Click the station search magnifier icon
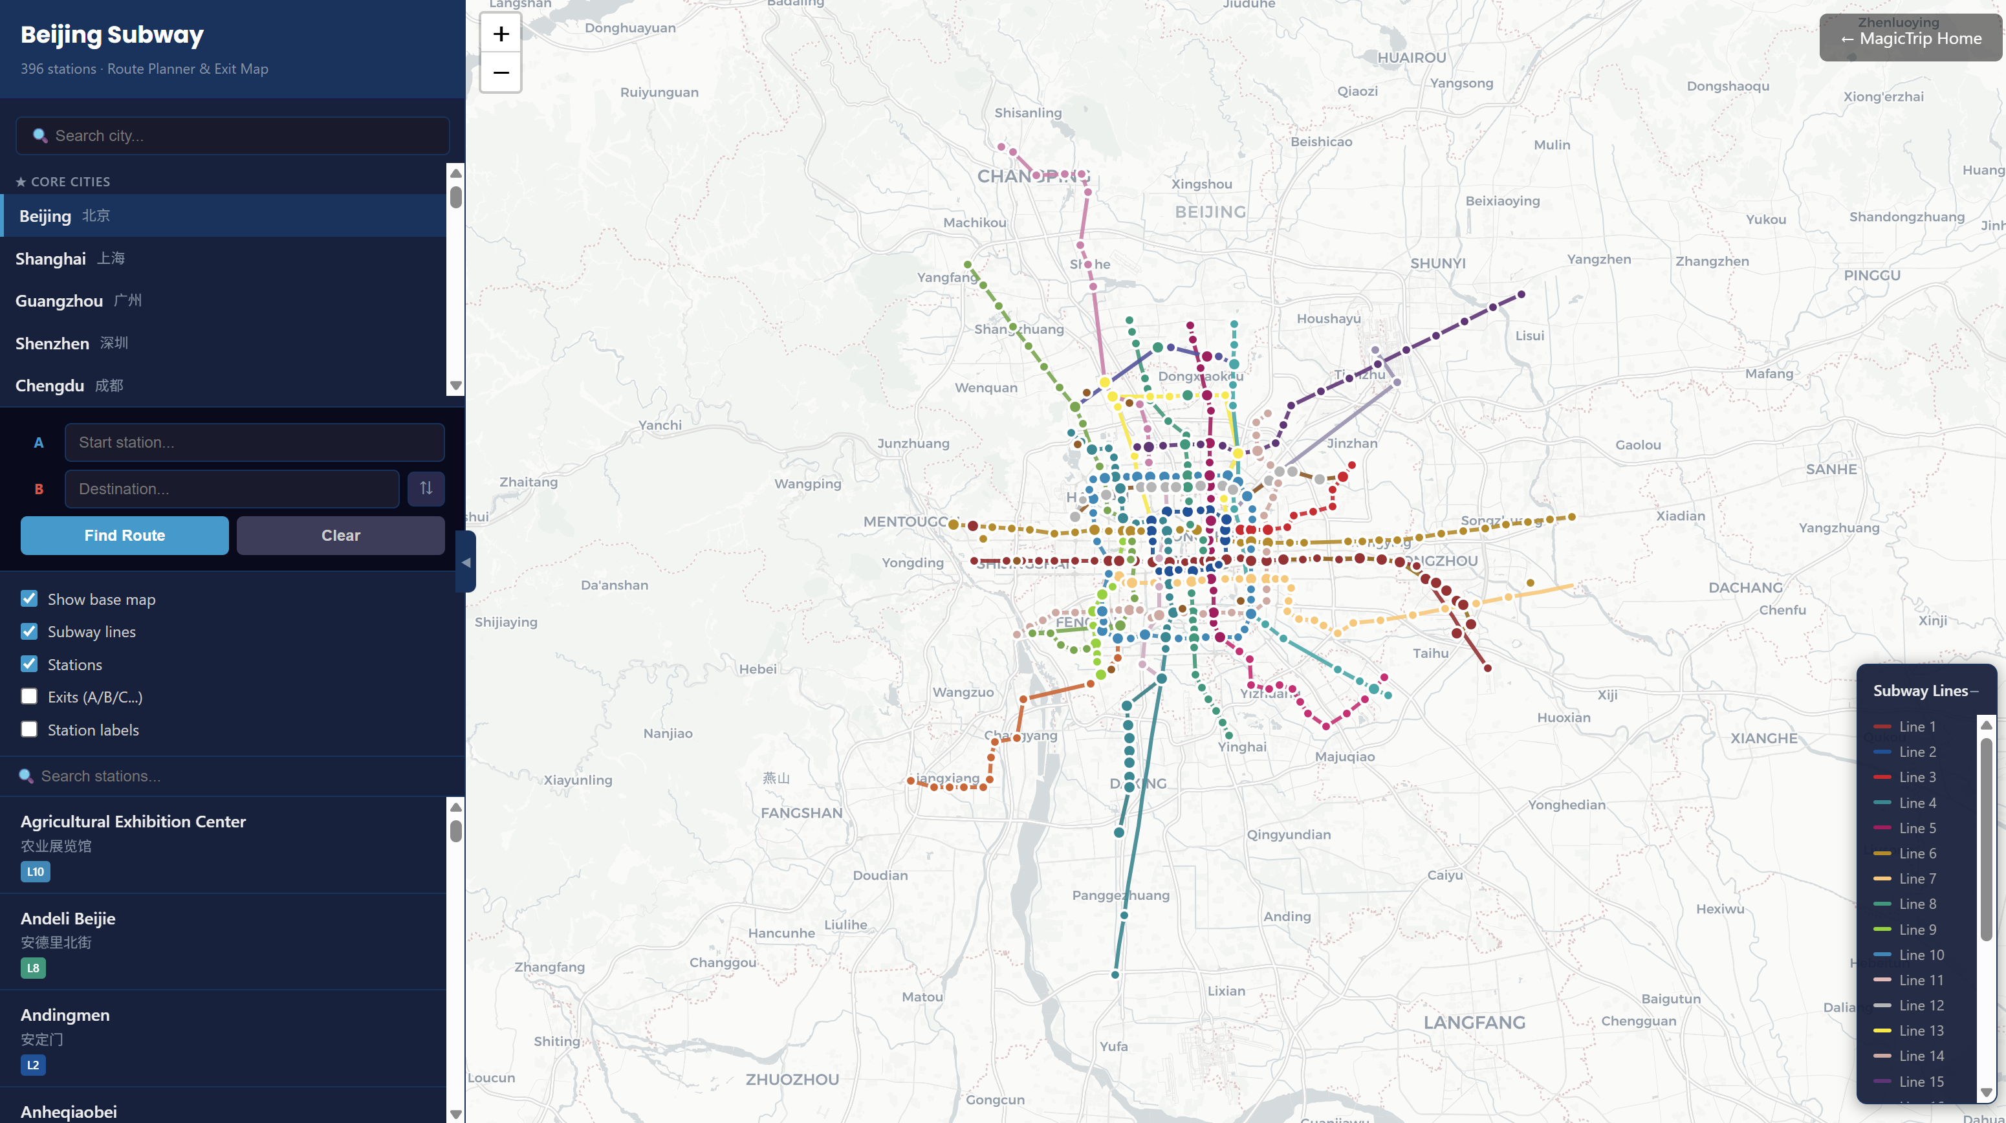2006x1123 pixels. [x=26, y=776]
